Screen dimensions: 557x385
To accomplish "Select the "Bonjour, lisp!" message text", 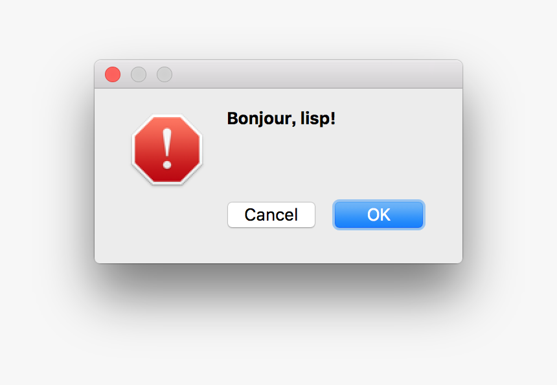I will pos(281,118).
